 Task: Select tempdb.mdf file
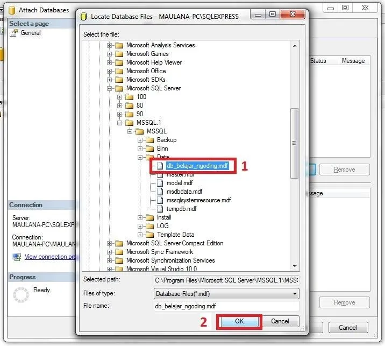pyautogui.click(x=181, y=209)
